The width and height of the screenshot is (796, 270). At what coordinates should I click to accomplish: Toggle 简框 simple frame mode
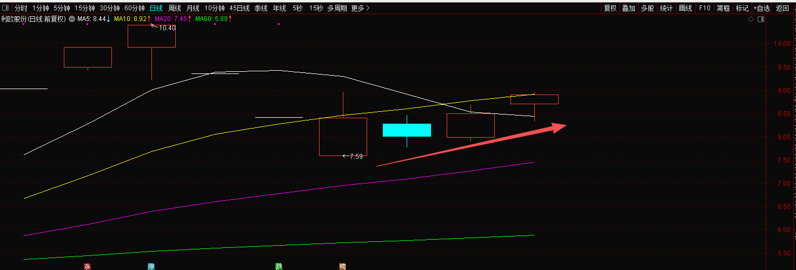pos(723,8)
